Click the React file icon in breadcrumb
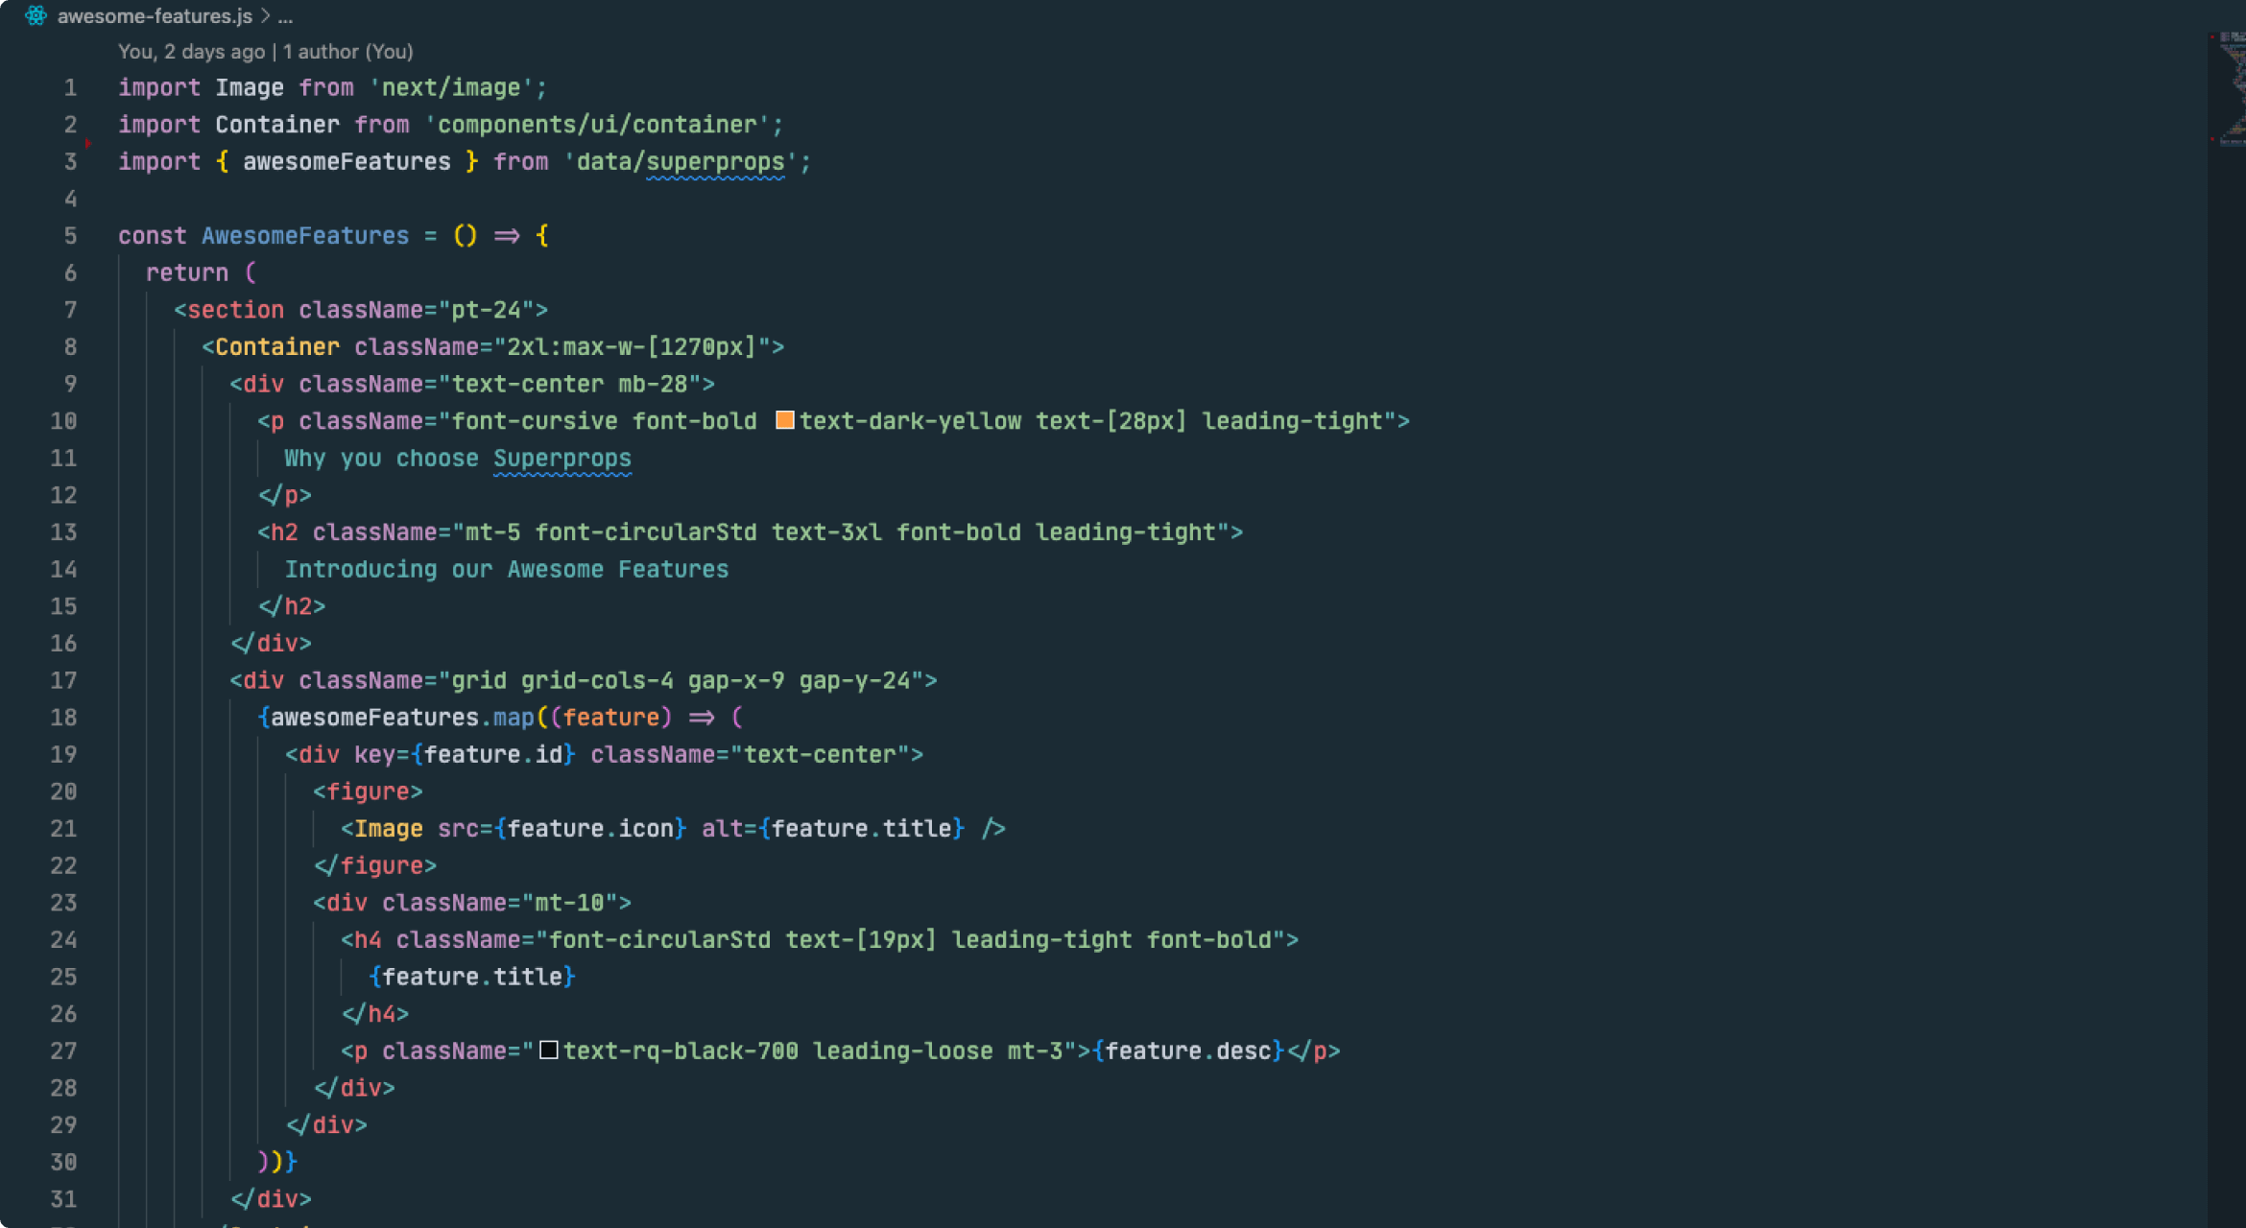2246x1228 pixels. point(36,15)
